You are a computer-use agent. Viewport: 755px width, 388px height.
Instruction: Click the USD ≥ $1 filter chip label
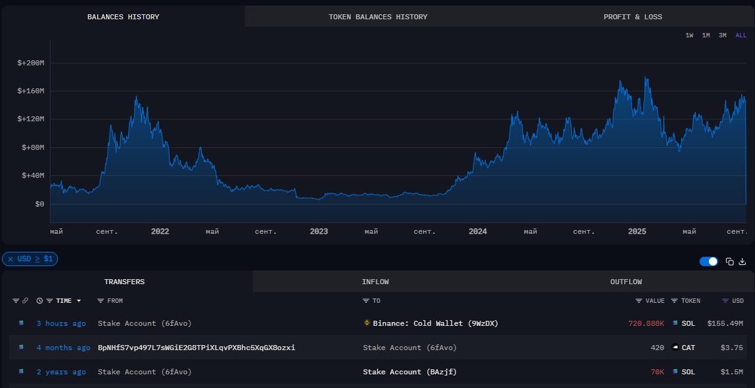coord(35,259)
